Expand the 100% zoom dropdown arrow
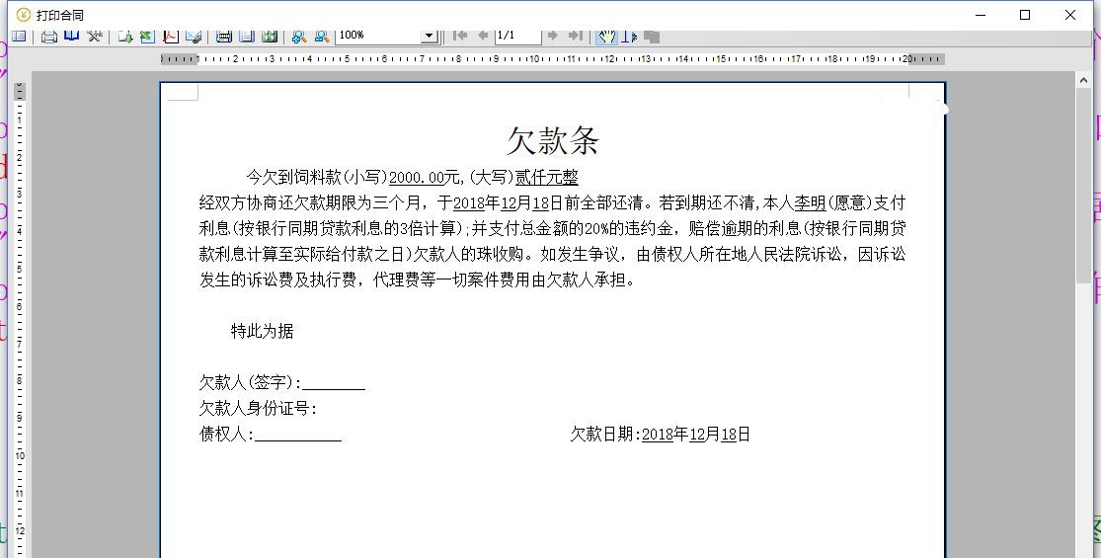Viewport: 1101px width, 558px height. pos(429,36)
